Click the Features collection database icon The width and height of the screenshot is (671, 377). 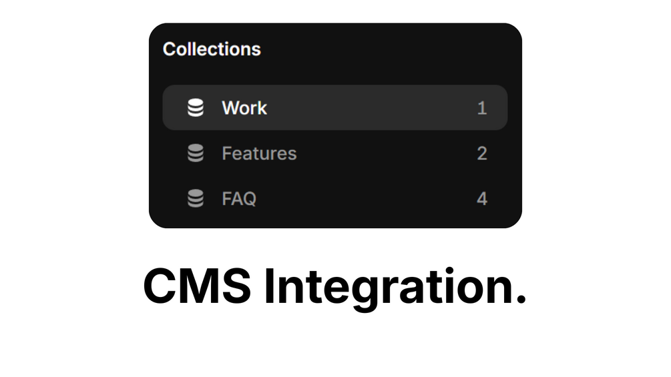tap(195, 153)
